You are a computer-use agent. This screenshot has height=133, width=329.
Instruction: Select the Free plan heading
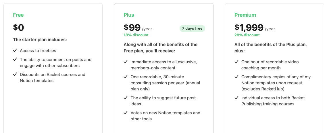pyautogui.click(x=18, y=15)
